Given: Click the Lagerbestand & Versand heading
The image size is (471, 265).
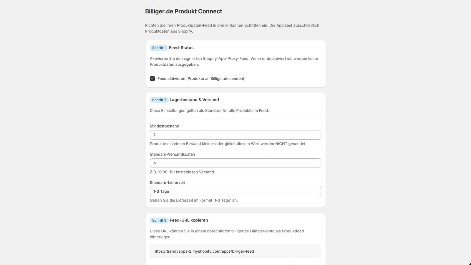Looking at the screenshot, I should [194, 100].
